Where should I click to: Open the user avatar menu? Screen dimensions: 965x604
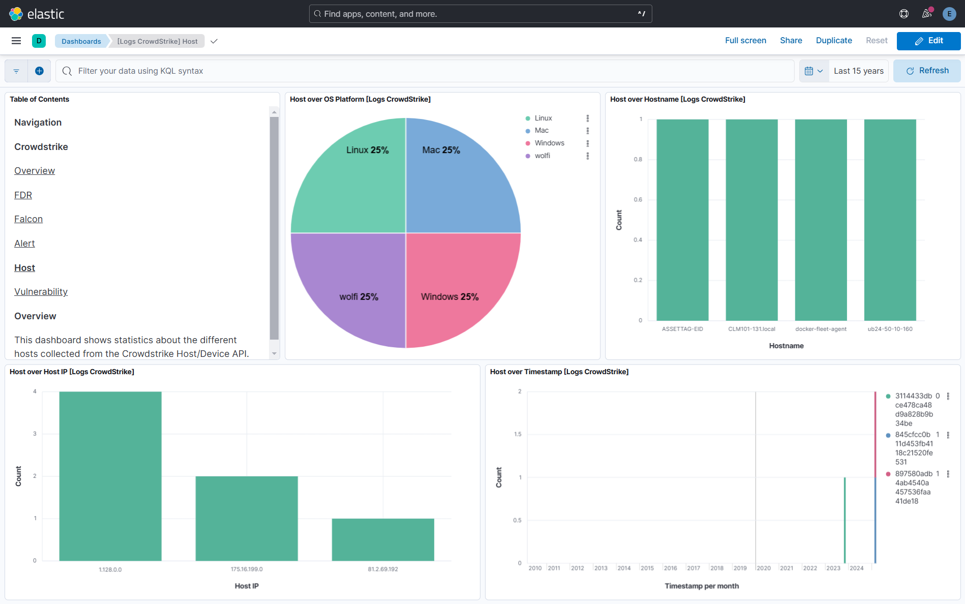[949, 14]
